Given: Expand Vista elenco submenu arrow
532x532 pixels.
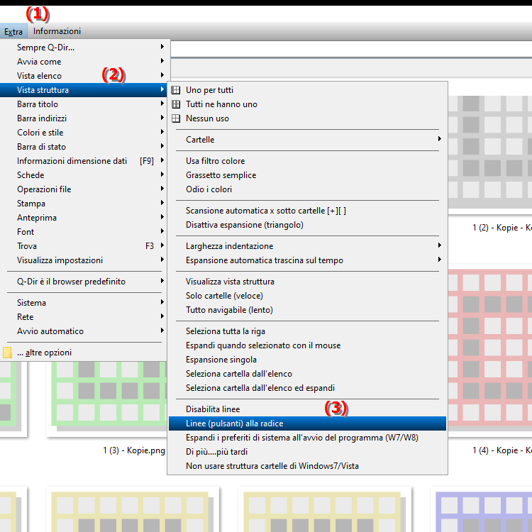Looking at the screenshot, I should point(162,75).
